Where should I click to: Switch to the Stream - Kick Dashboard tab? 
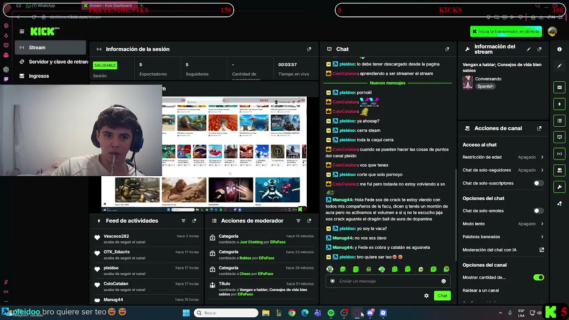coord(110,6)
